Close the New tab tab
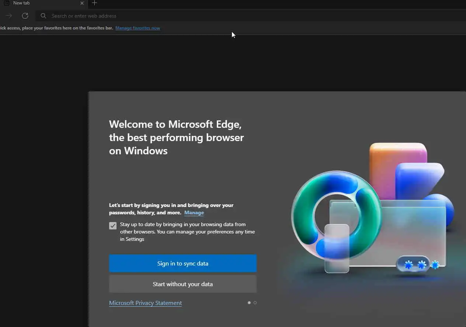Screen dimensions: 466x327 [x=82, y=3]
